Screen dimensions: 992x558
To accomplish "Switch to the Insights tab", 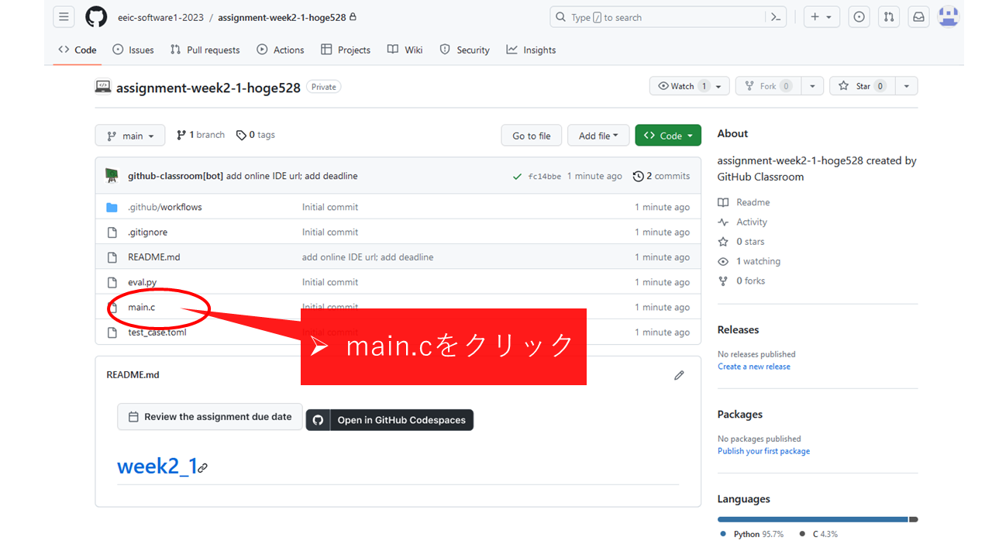I will [531, 50].
